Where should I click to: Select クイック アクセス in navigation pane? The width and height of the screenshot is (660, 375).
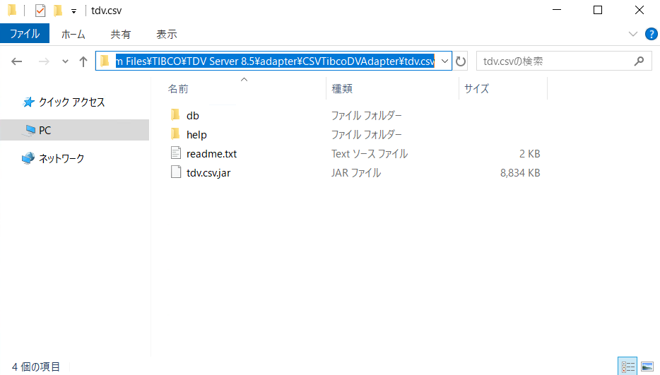[x=71, y=102]
